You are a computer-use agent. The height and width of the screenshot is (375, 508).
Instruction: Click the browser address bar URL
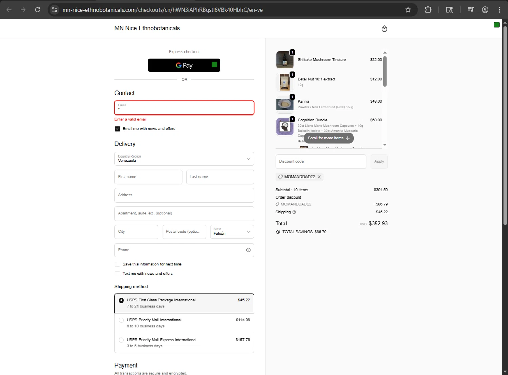(x=163, y=10)
